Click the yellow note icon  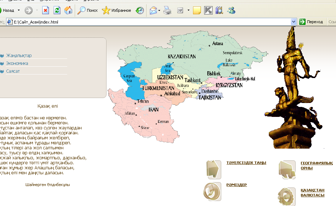click(197, 10)
